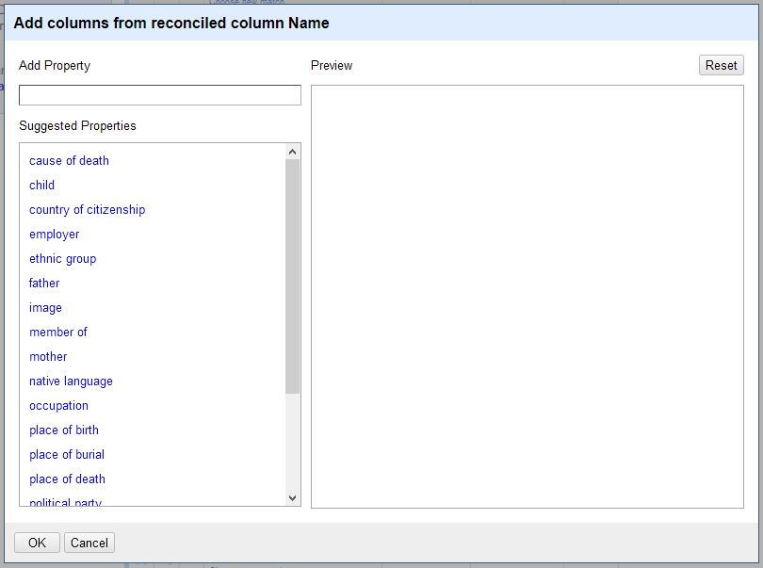Click inside the Add Property field

(159, 94)
